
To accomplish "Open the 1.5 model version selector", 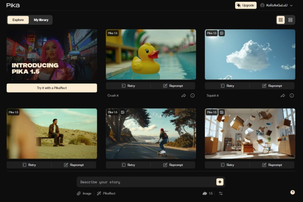I will [207, 193].
